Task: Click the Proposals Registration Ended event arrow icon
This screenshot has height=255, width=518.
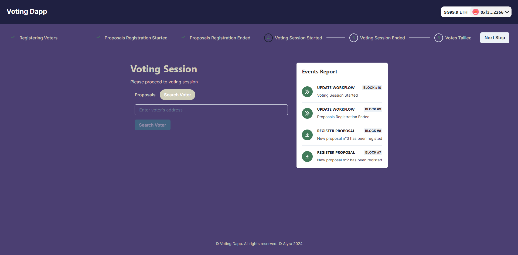Action: pyautogui.click(x=307, y=113)
